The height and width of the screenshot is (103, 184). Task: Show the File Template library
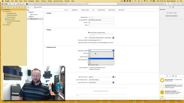coord(167,76)
